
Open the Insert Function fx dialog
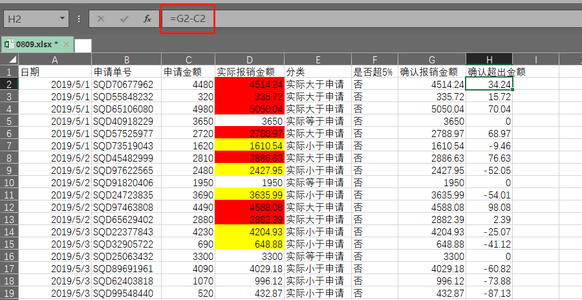pyautogui.click(x=147, y=19)
